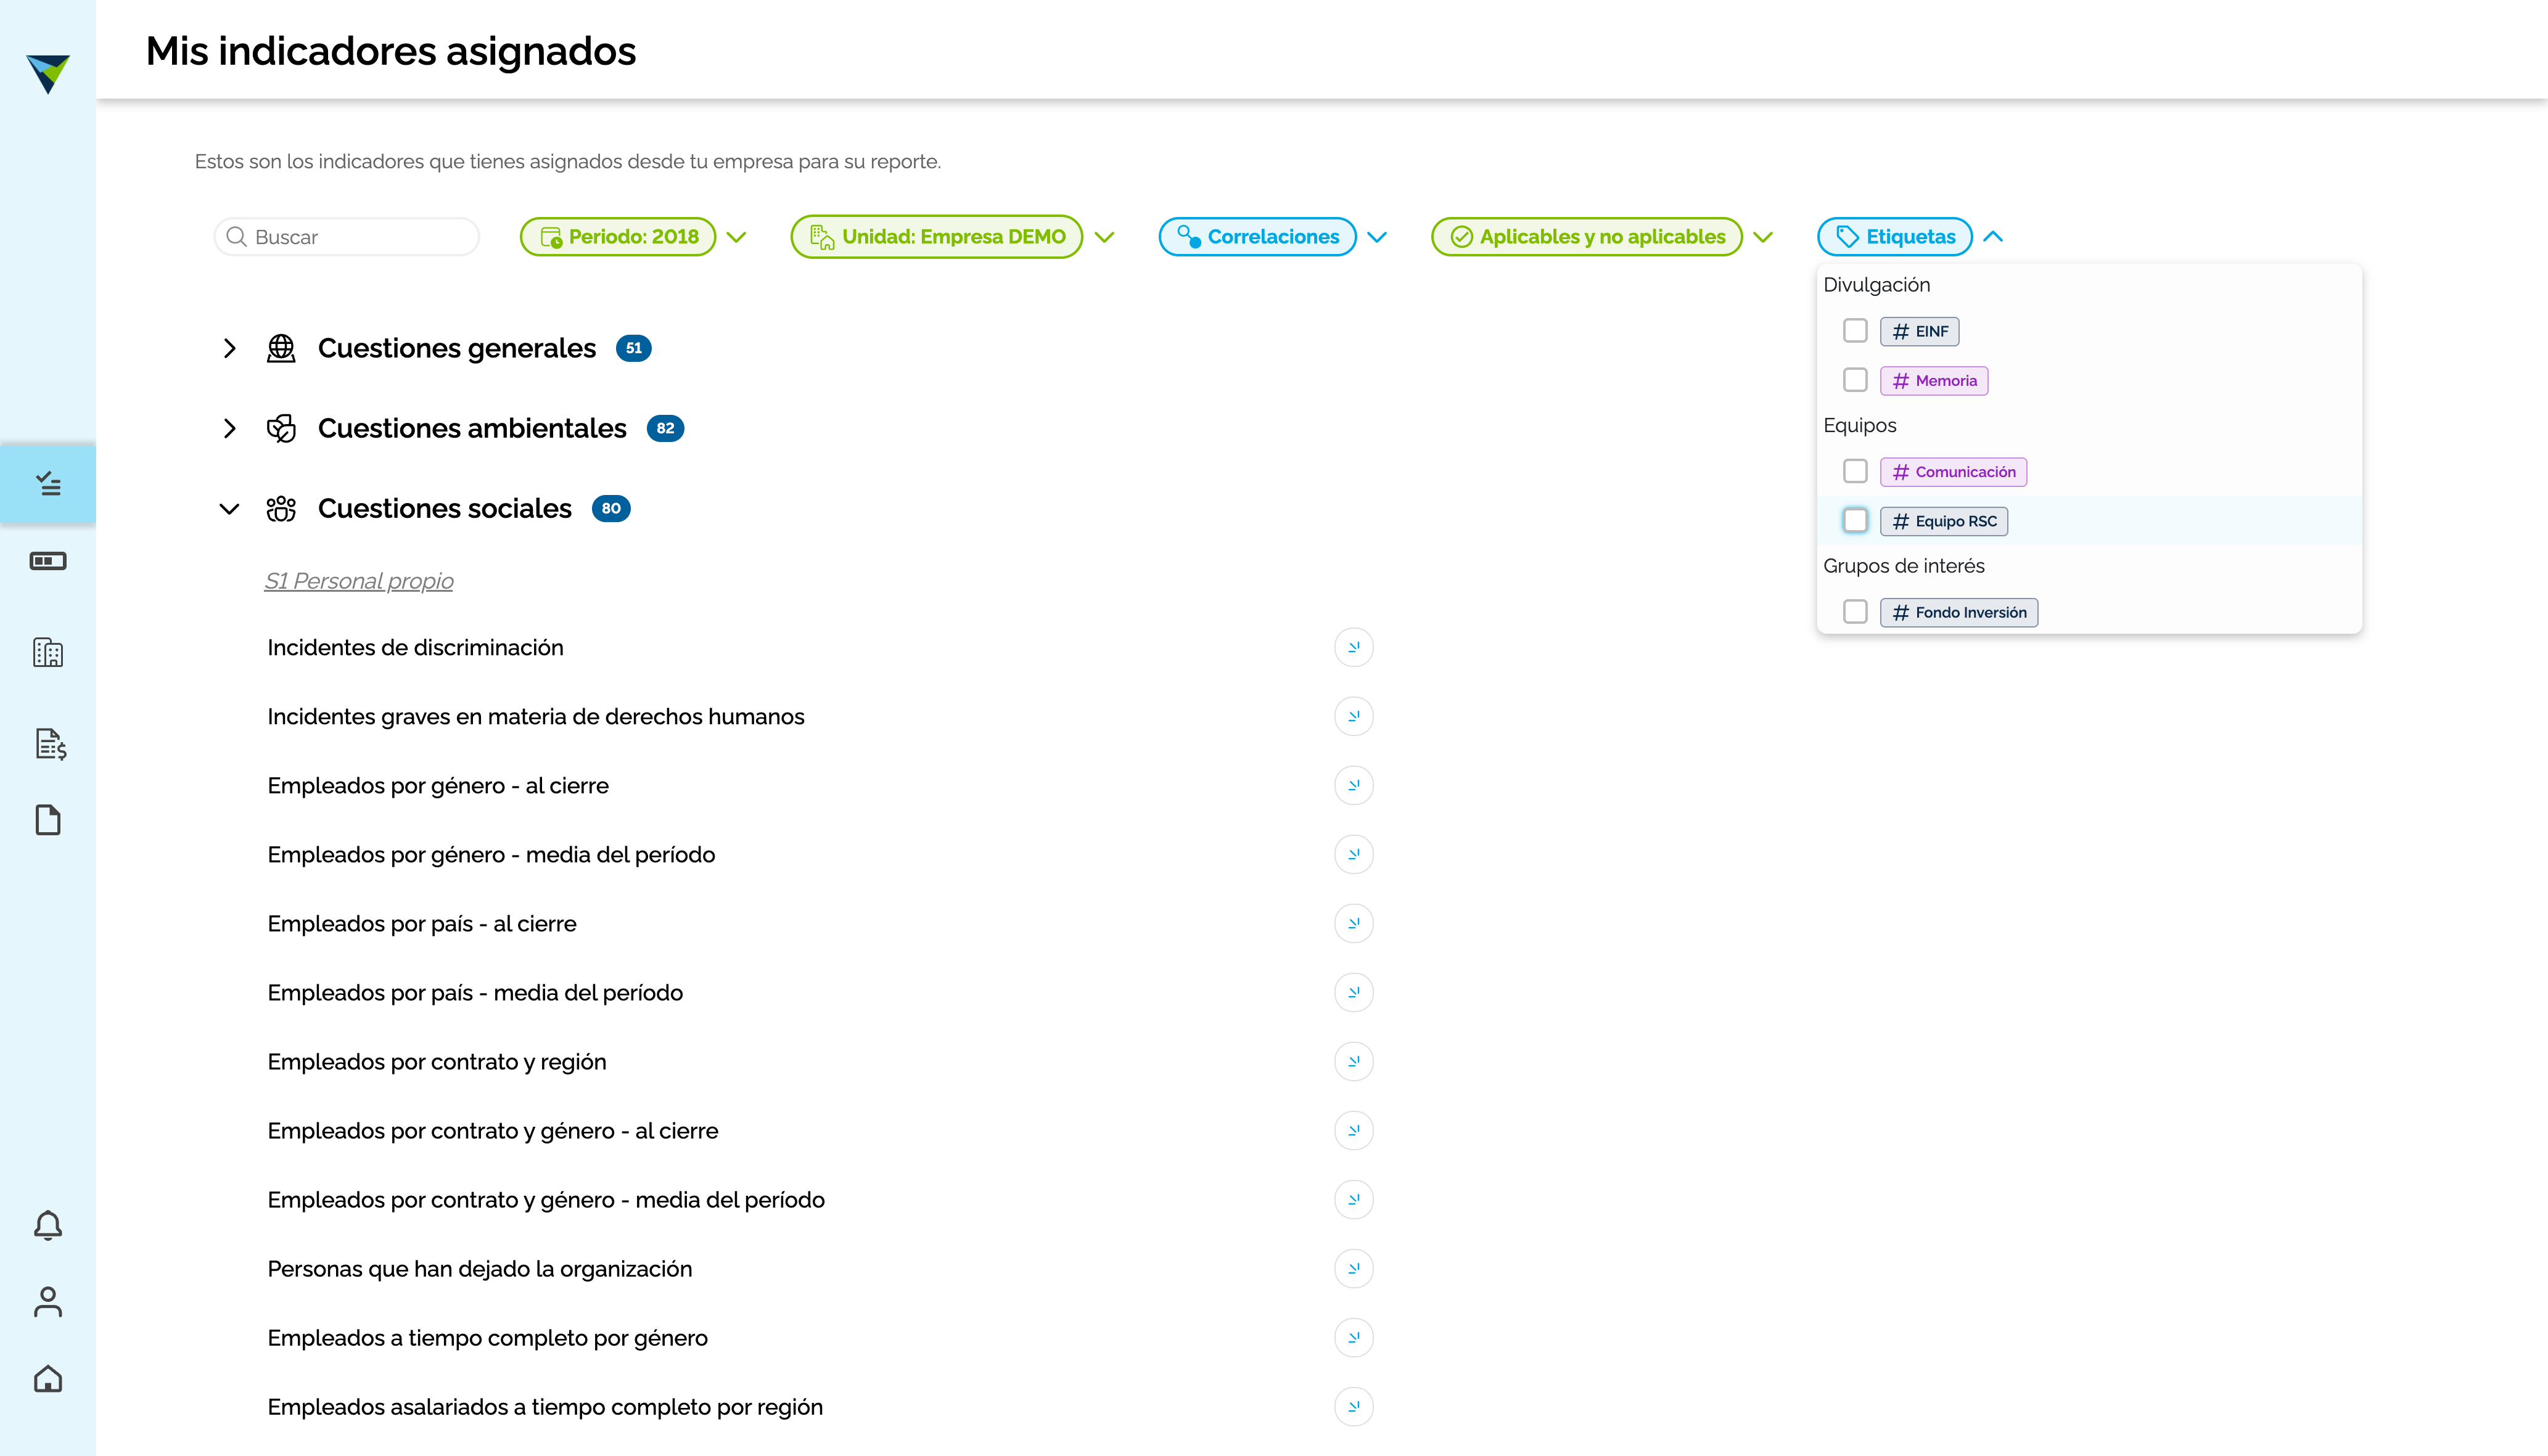This screenshot has height=1456, width=2548.
Task: Click arrow icon beside Incidentes de discriminación
Action: coord(1354,647)
